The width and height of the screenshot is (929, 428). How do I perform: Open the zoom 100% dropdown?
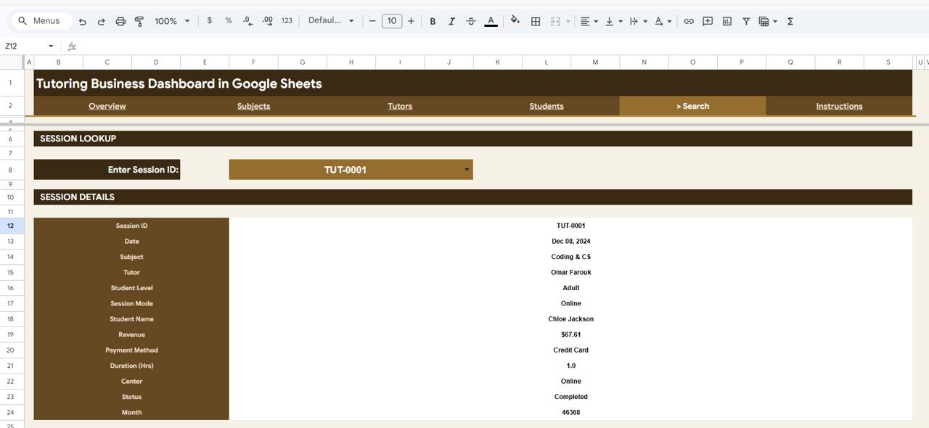pos(172,21)
